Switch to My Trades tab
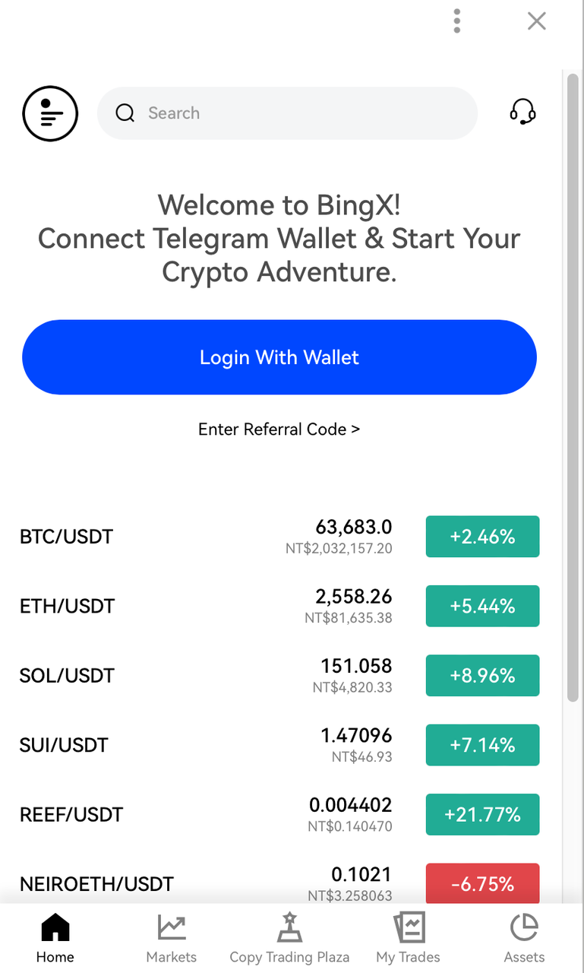The image size is (584, 973). 408,939
